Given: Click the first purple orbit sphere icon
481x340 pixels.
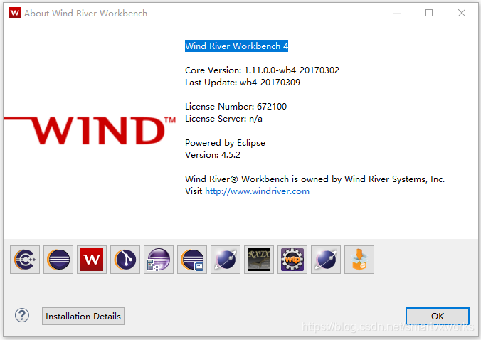Looking at the screenshot, I should click(226, 260).
